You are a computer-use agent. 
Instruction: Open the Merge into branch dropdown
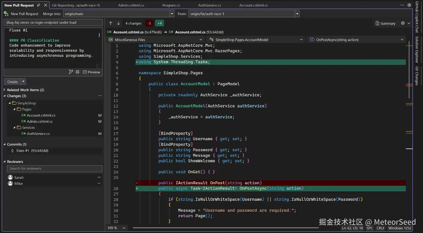click(172, 14)
